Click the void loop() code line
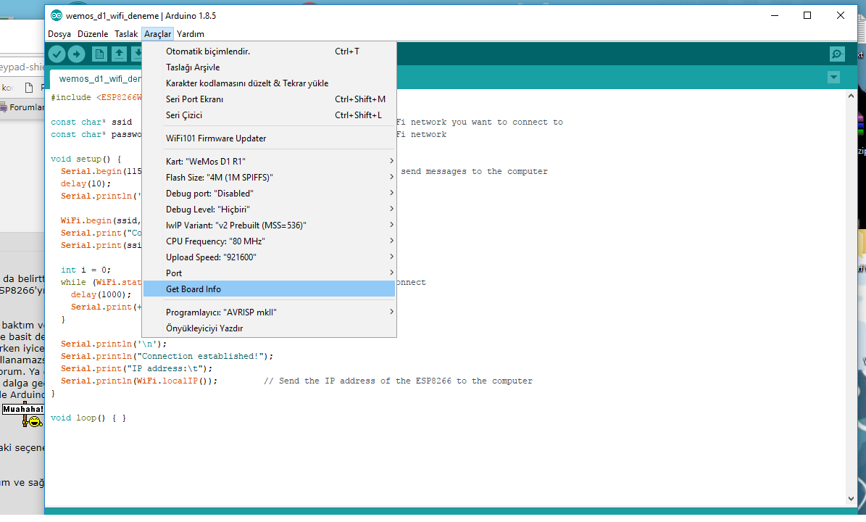The height and width of the screenshot is (522, 866). coord(88,418)
